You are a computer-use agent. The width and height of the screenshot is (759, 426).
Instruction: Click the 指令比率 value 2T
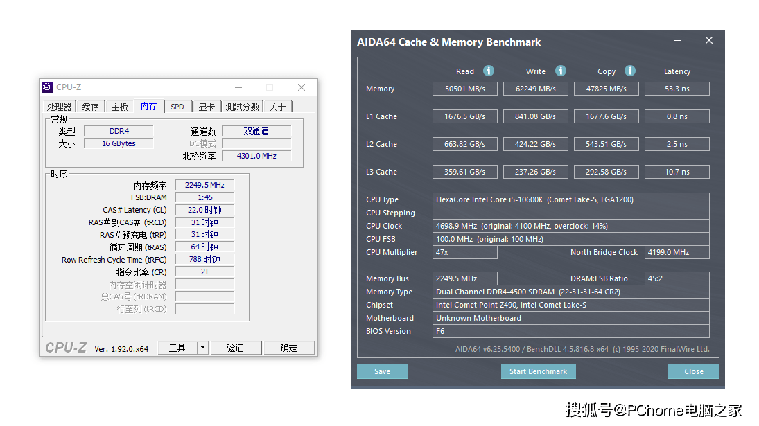[x=204, y=272]
